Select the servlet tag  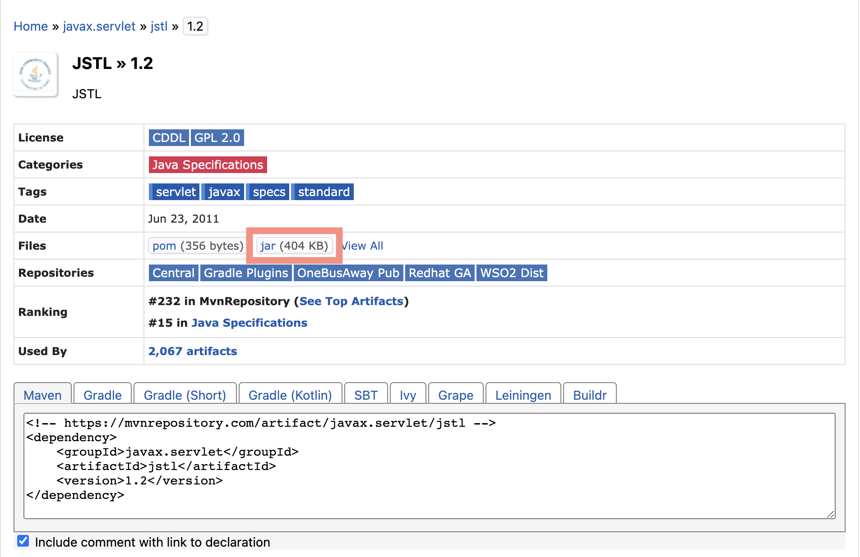coord(174,192)
